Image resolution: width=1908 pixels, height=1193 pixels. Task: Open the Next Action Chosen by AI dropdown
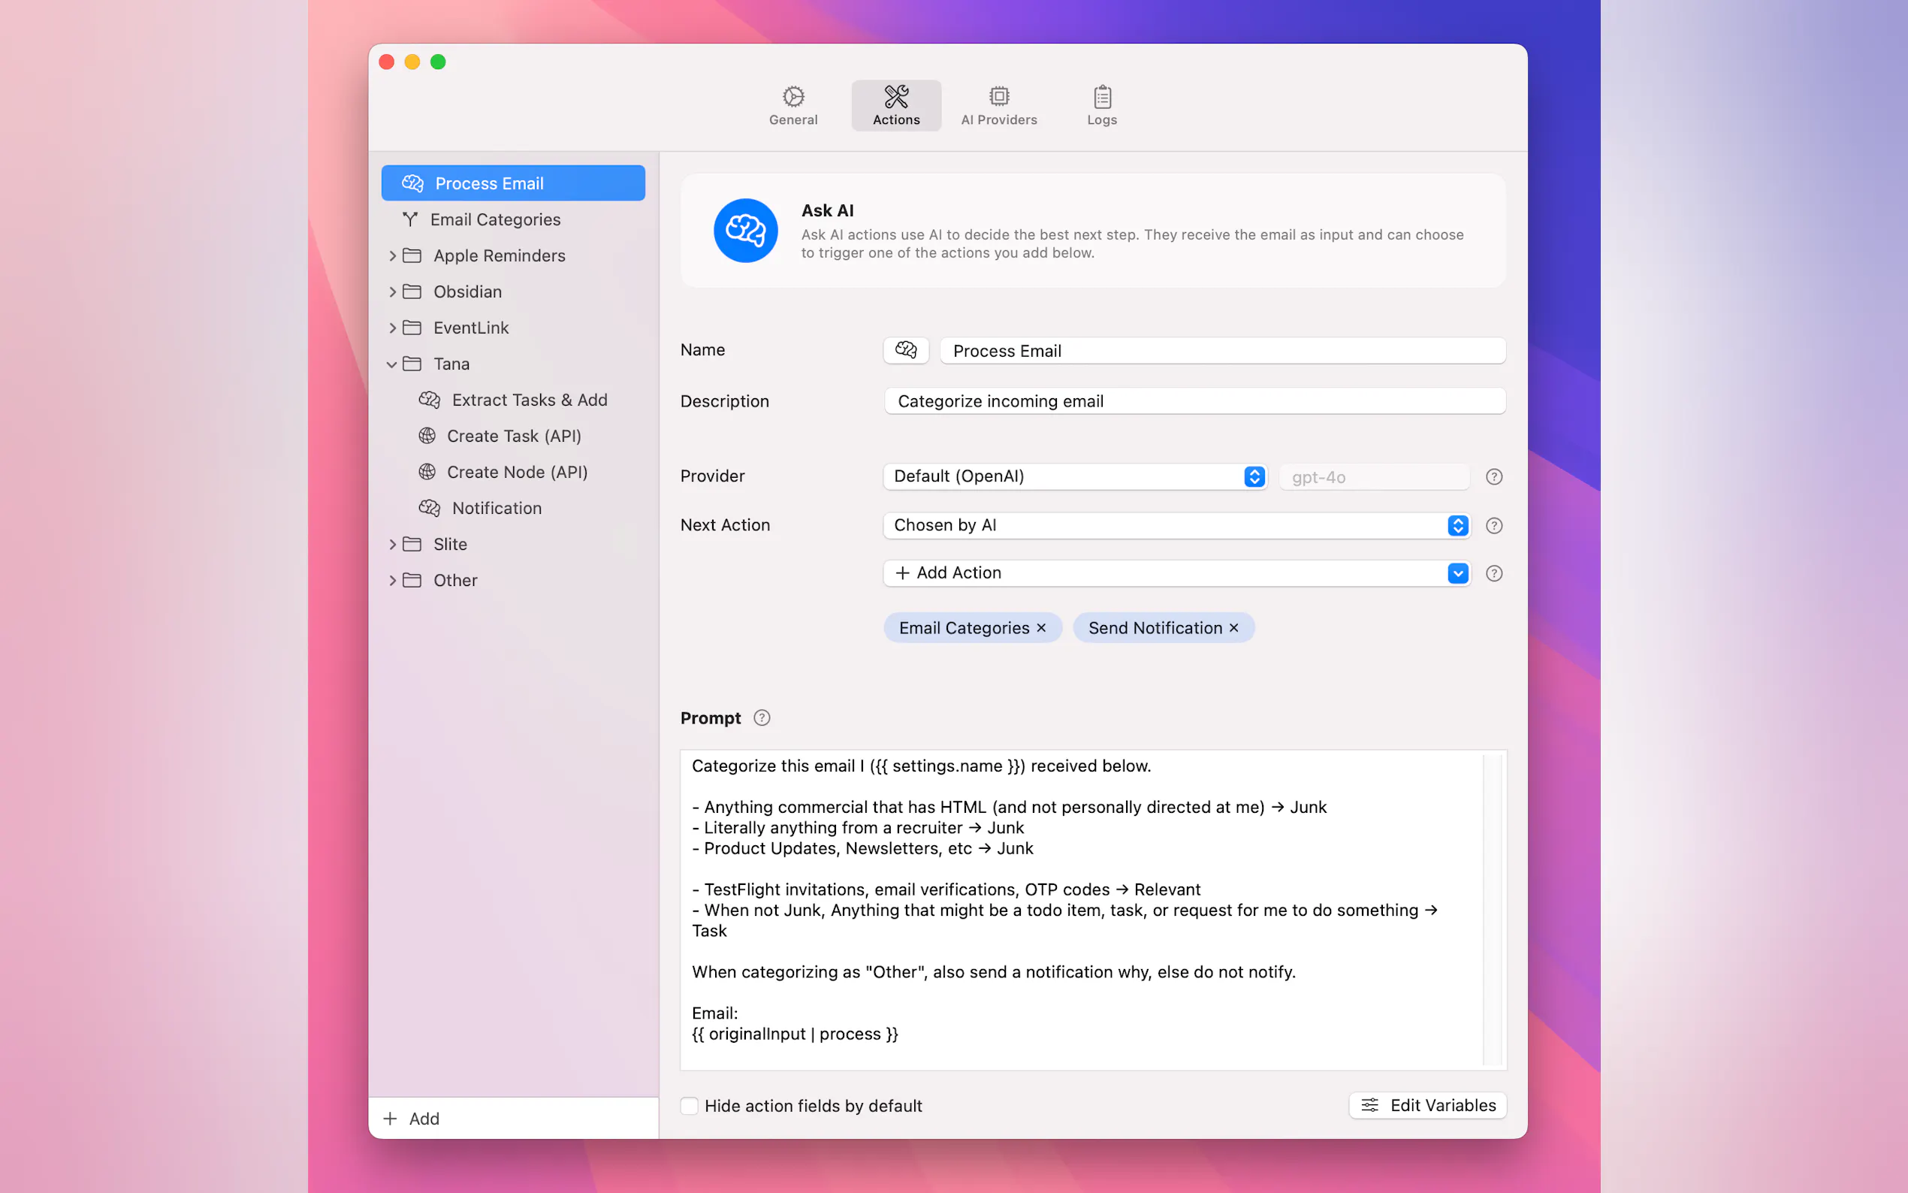pos(1176,525)
